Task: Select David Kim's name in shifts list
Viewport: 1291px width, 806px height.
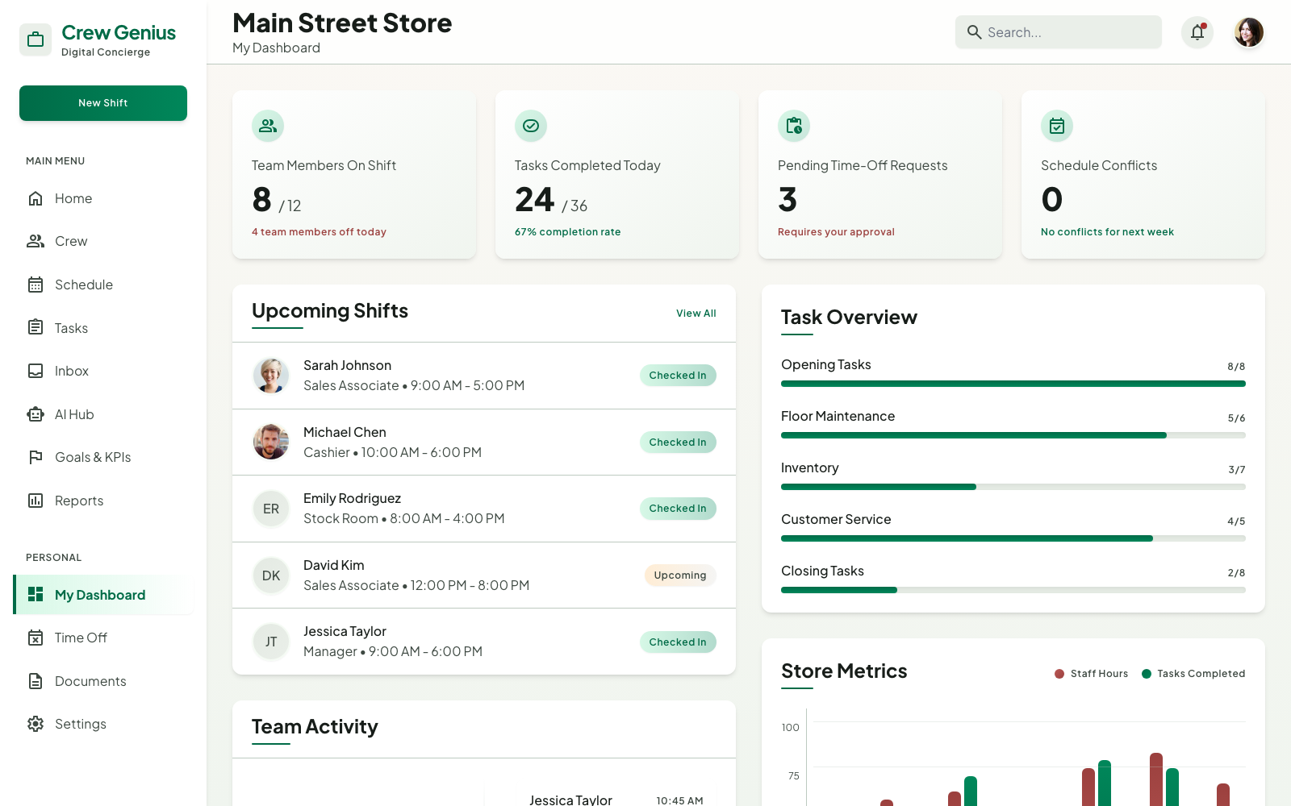Action: [333, 565]
